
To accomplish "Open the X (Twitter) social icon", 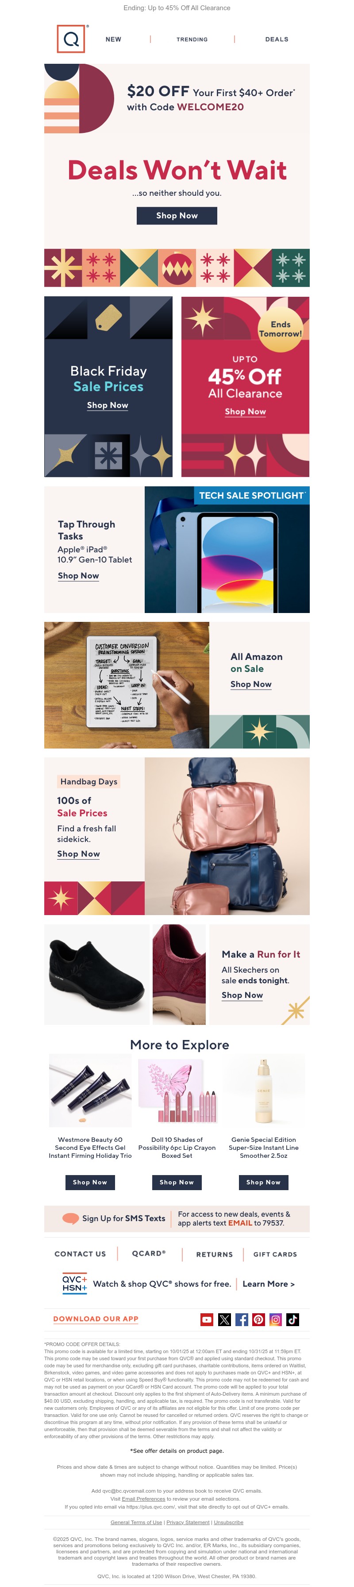I will click(x=224, y=1319).
